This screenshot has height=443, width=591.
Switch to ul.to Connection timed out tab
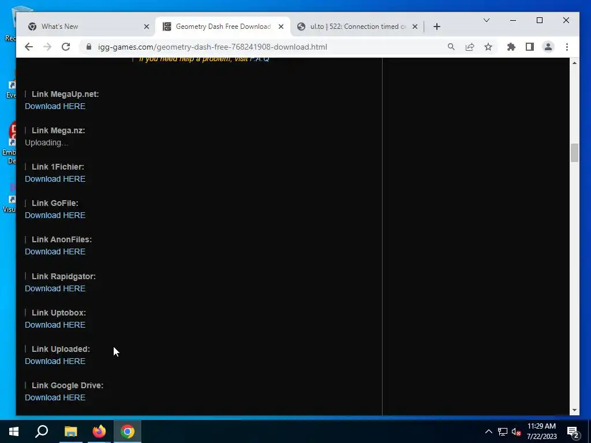click(357, 27)
